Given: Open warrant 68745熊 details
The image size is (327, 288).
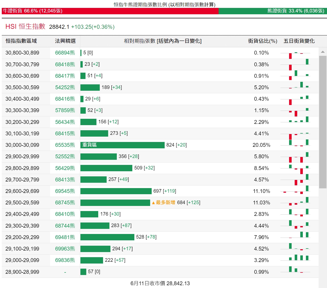Looking at the screenshot, I should pyautogui.click(x=65, y=203).
